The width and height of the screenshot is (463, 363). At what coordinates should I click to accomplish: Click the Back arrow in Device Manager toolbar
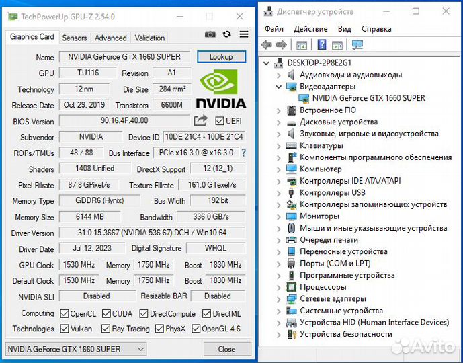(267, 45)
